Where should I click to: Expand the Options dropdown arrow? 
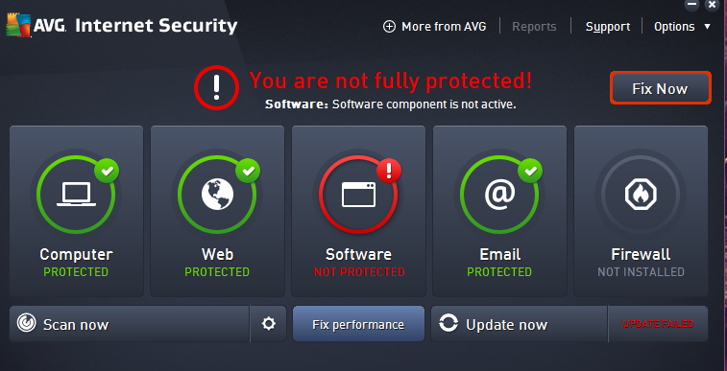tap(707, 27)
